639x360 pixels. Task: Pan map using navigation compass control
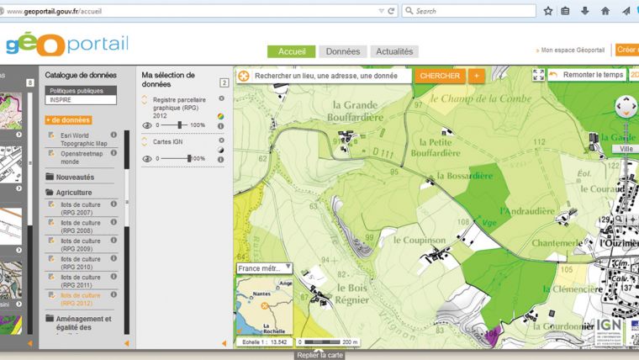pyautogui.click(x=626, y=107)
